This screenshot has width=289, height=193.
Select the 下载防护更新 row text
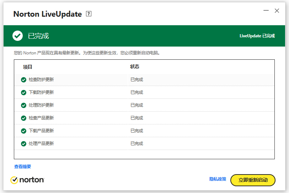41,92
